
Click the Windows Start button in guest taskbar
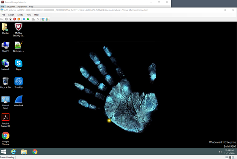point(3,152)
